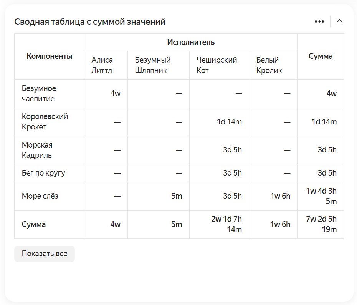Click the 1w 4d 3h 5m total cell
The image size is (357, 305).
tap(322, 196)
